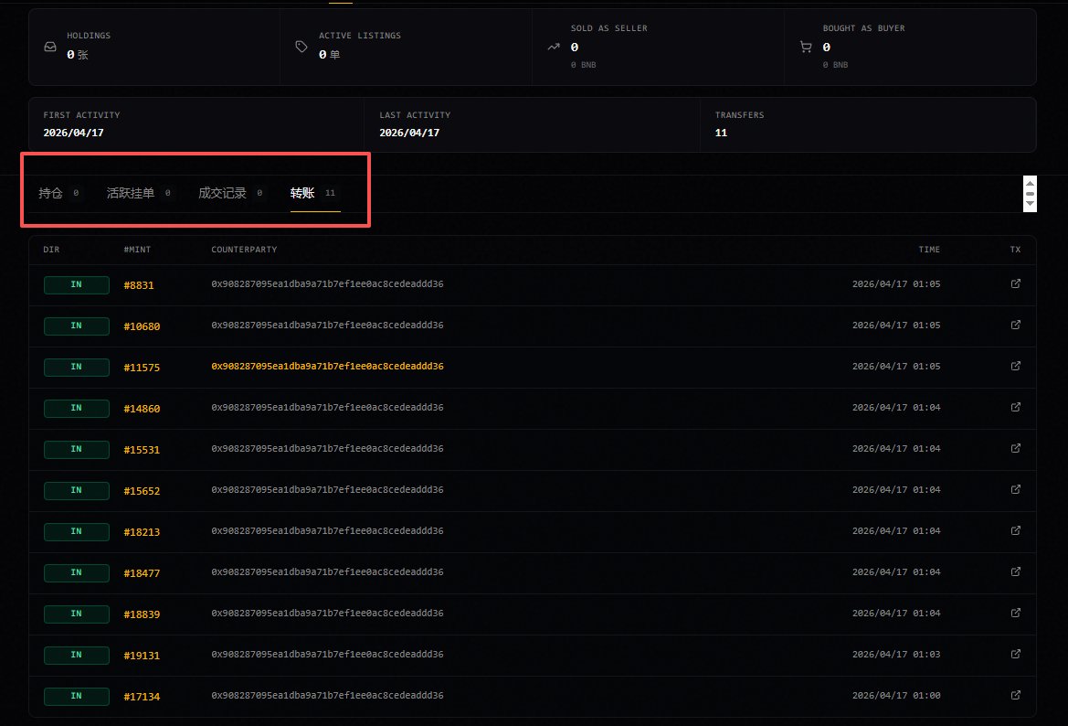This screenshot has height=726, width=1068.
Task: Click the Holdings inbox icon
Action: point(50,47)
